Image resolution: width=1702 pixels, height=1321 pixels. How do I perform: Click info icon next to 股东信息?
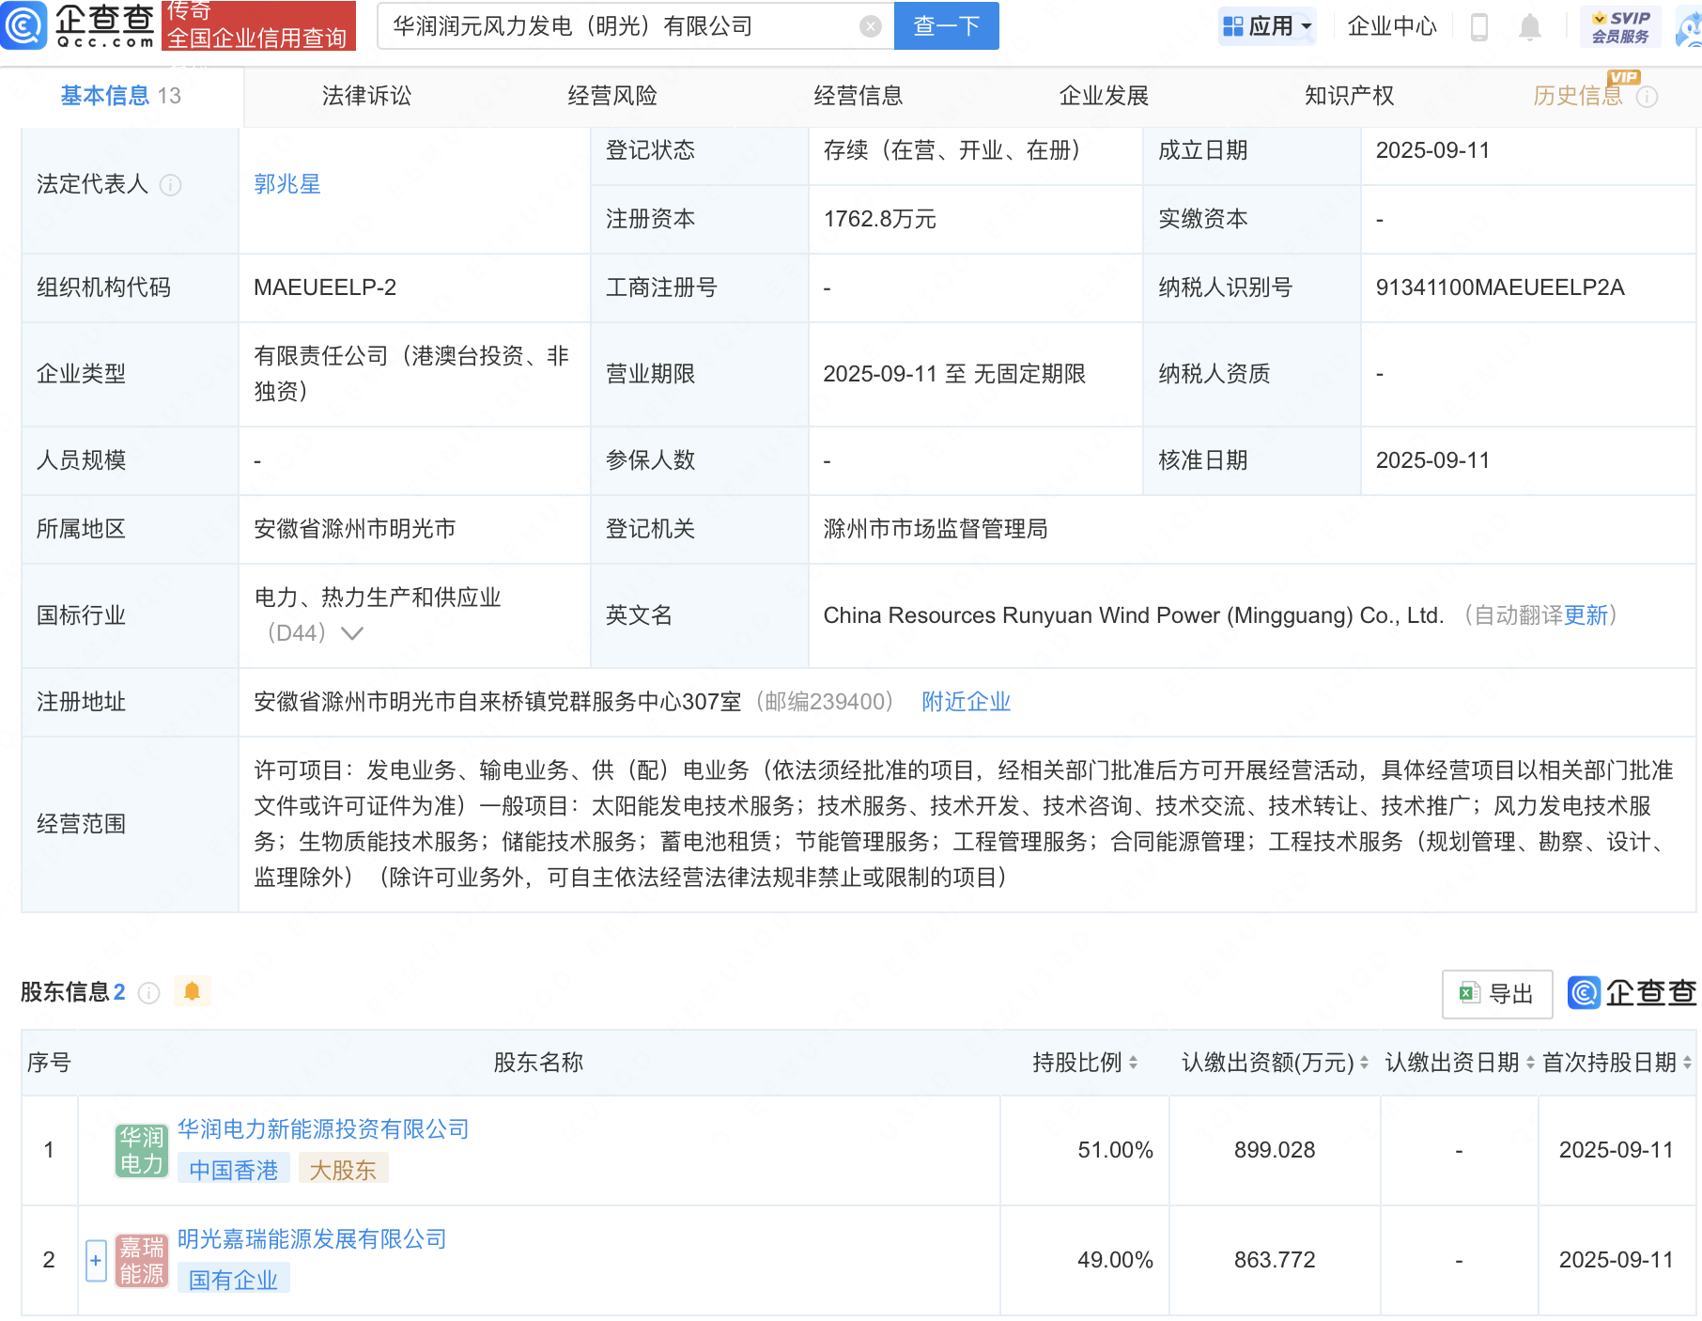148,993
